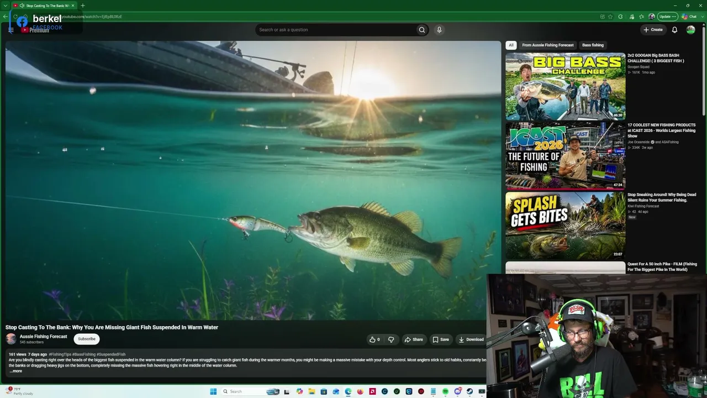Open the Aussie Fishing Forecast channel avatar
This screenshot has height=398, width=707.
click(11, 339)
